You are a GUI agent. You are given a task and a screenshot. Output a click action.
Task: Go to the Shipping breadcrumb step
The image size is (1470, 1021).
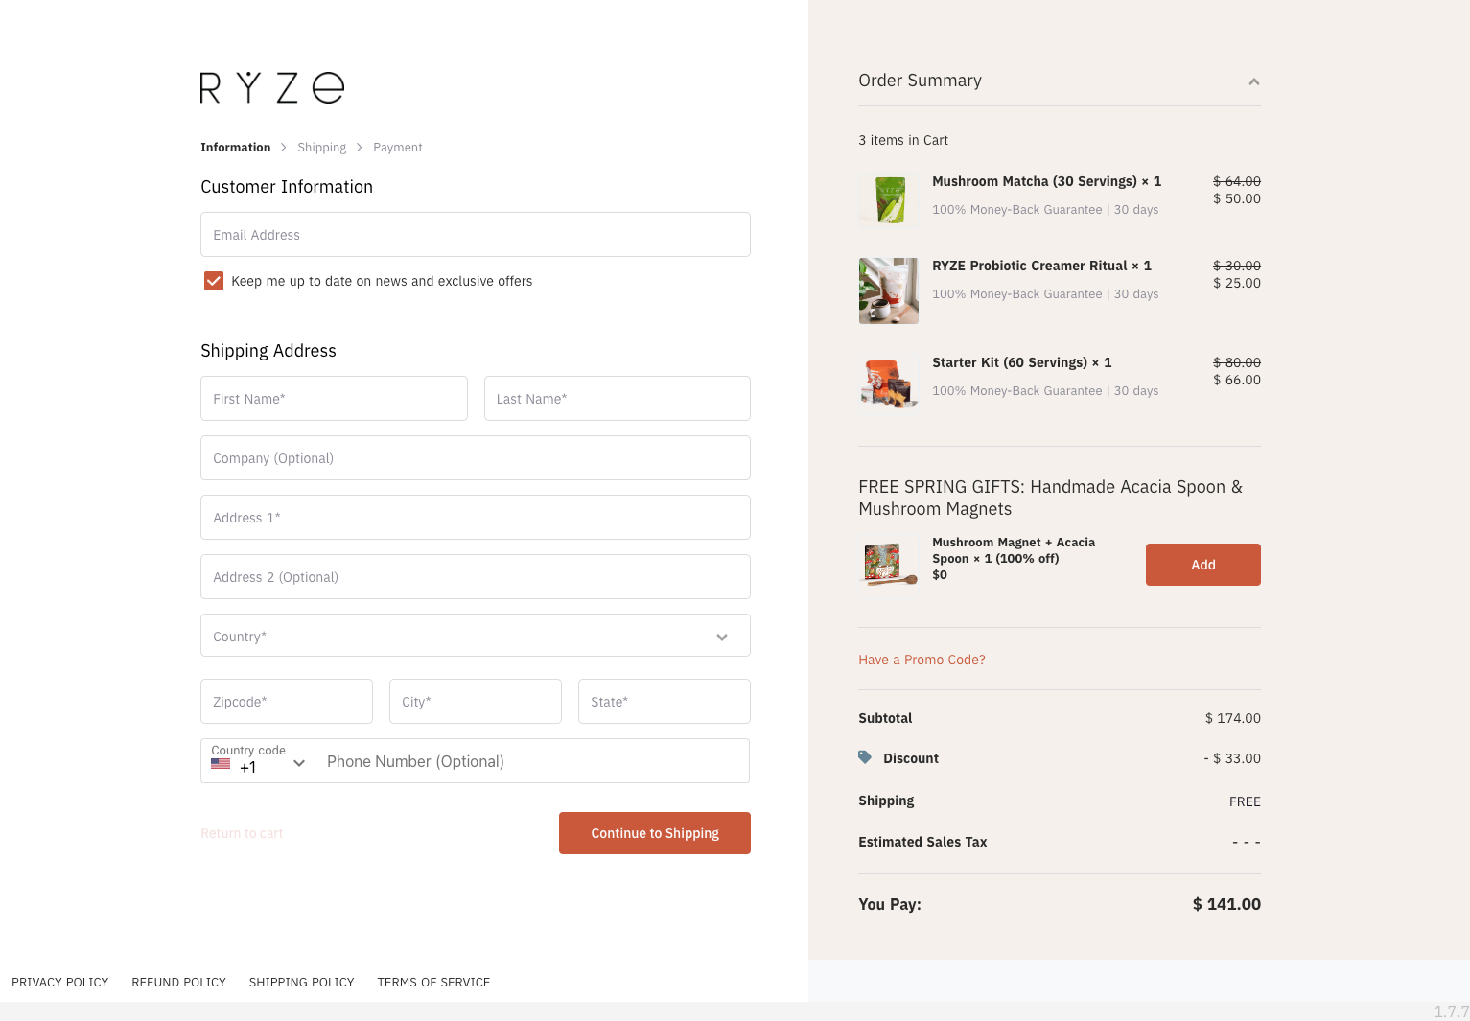[322, 147]
